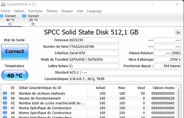Viewport: 184px width, 118px height.
Task: Select the D: disk tab at 26 °C
Action: pos(33,20)
